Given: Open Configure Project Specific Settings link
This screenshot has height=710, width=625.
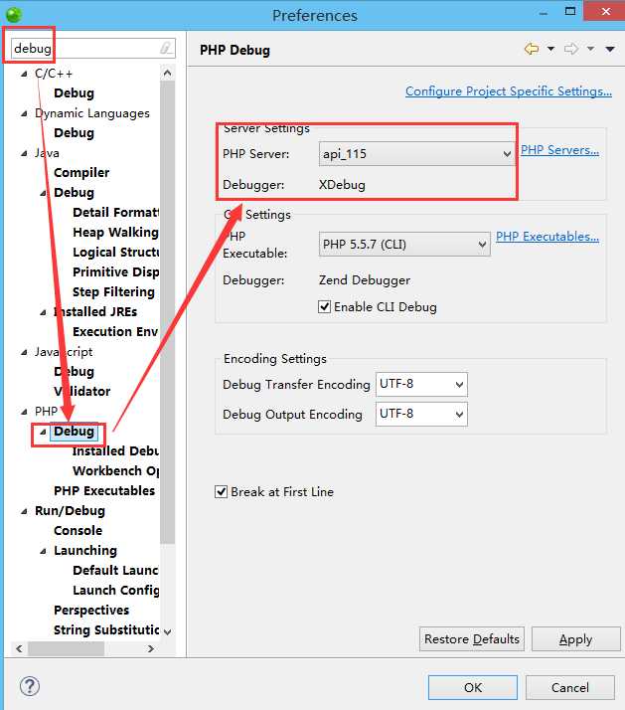Looking at the screenshot, I should [508, 91].
